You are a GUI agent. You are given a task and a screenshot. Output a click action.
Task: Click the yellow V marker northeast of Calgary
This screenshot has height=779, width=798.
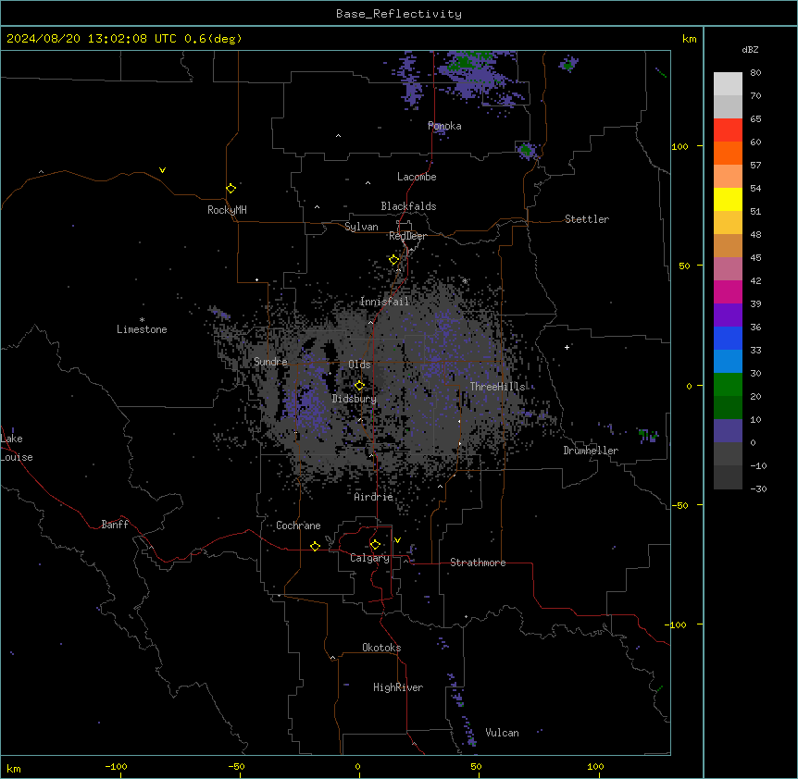click(x=397, y=540)
